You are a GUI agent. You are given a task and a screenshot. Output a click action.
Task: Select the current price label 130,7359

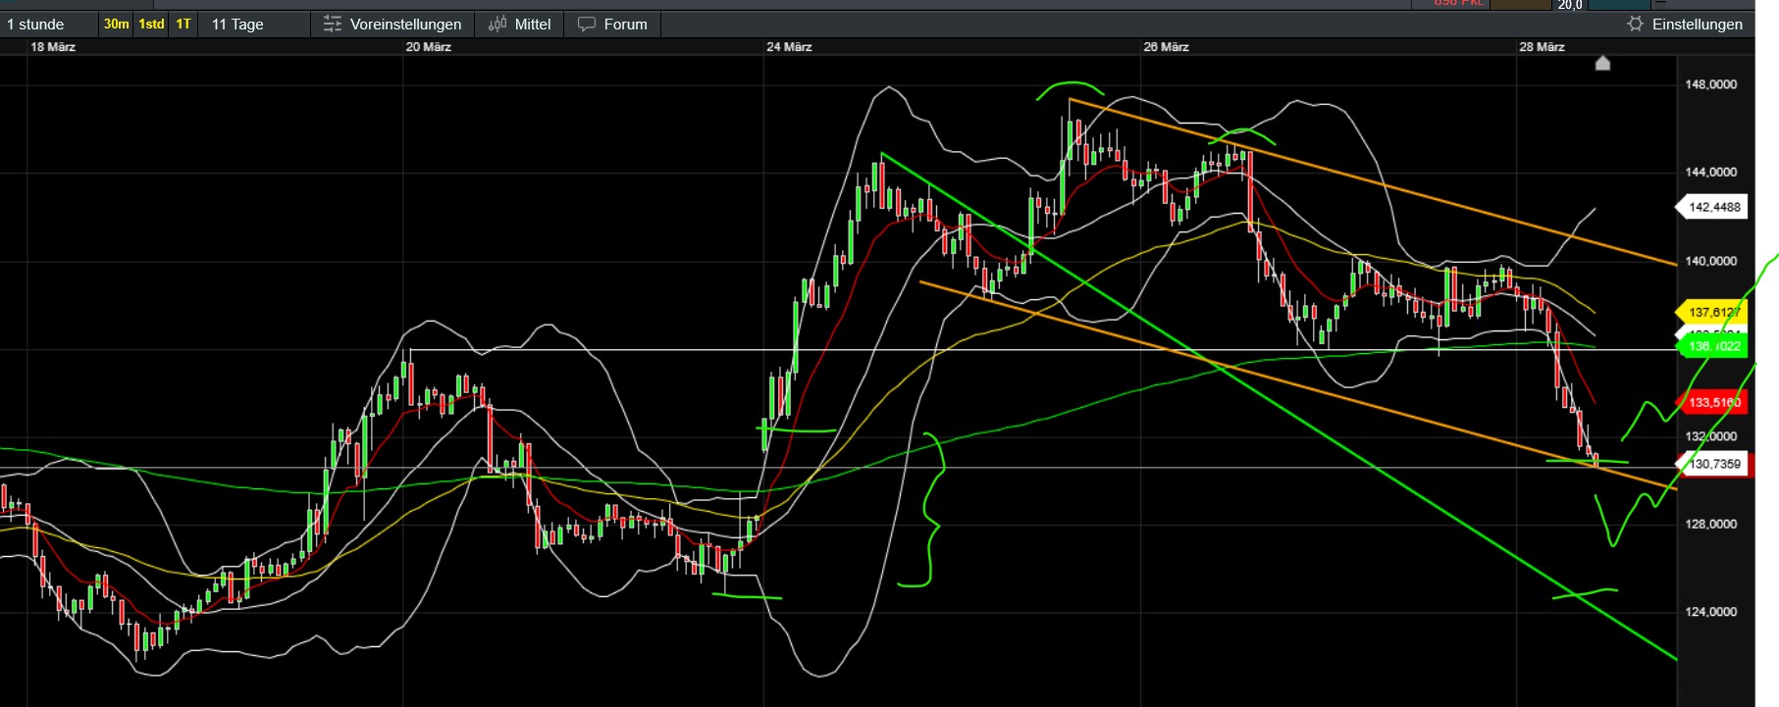(x=1713, y=464)
